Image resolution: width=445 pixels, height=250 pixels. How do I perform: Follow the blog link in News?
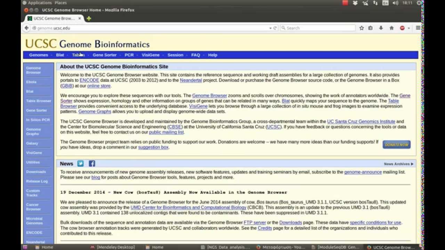96,177
